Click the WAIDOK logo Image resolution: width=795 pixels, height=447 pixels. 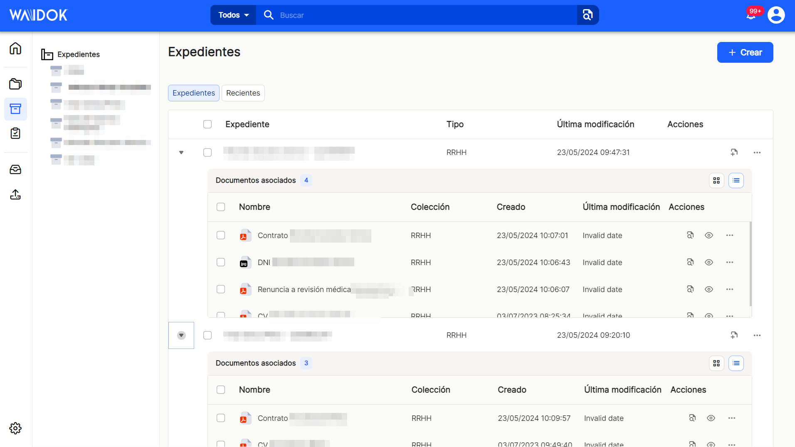click(x=39, y=15)
